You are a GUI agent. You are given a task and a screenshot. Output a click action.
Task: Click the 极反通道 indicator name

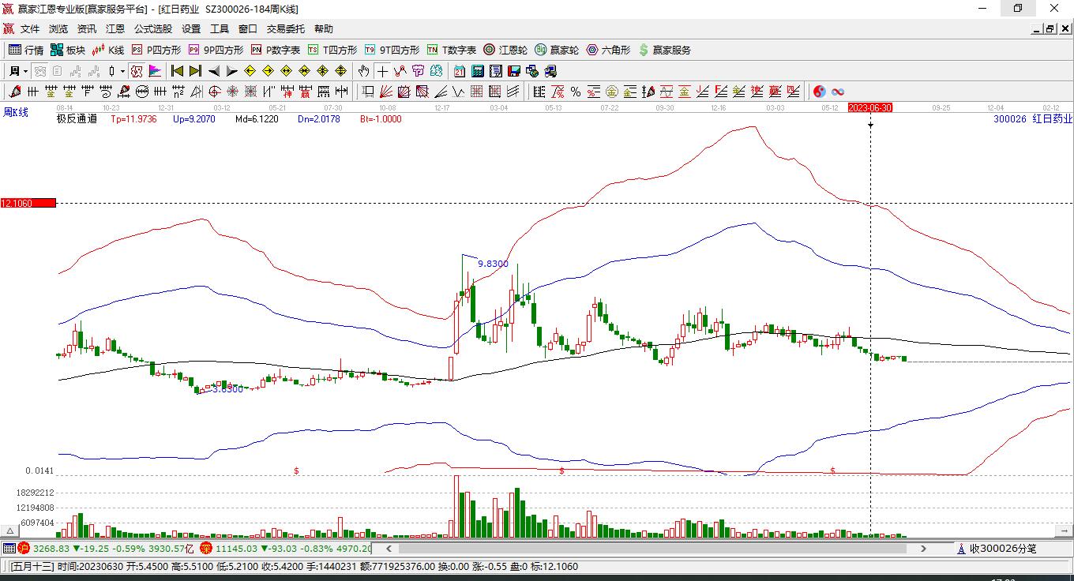click(x=77, y=119)
